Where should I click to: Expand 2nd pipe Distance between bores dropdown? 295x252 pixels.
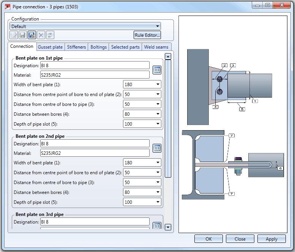pyautogui.click(x=158, y=192)
